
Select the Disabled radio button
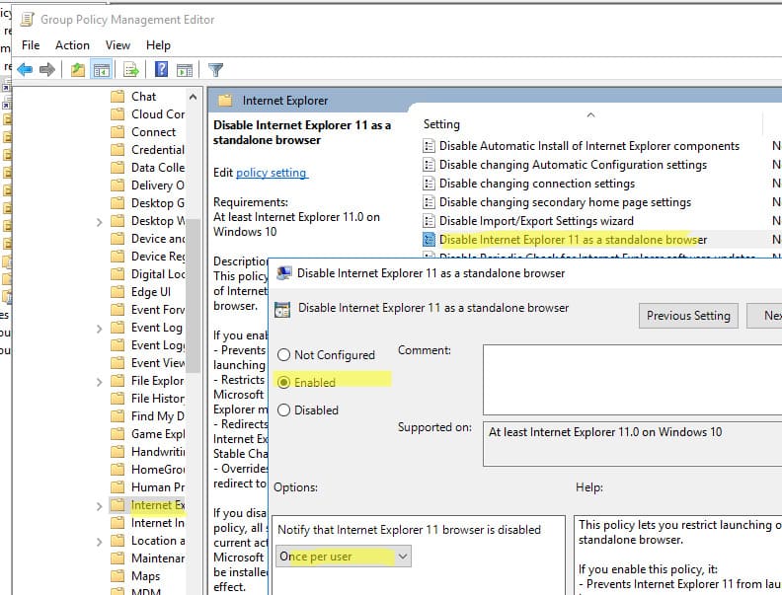click(x=283, y=410)
